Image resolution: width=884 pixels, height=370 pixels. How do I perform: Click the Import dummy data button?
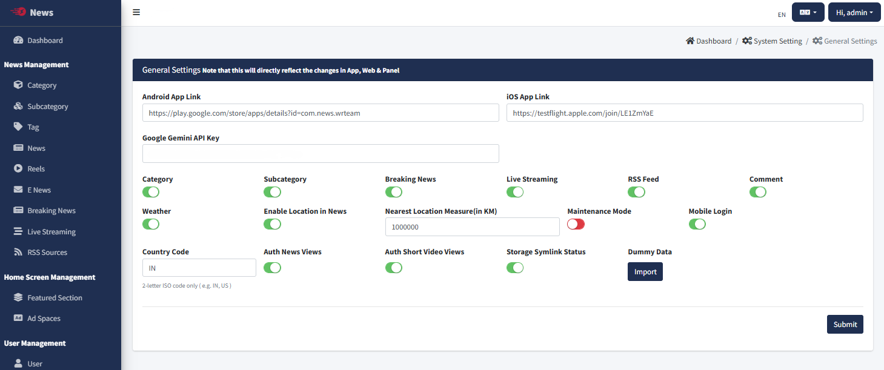point(645,271)
